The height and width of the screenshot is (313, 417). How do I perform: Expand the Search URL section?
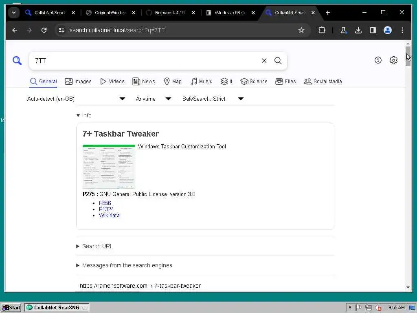click(94, 246)
